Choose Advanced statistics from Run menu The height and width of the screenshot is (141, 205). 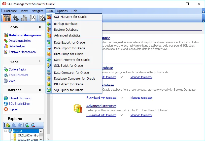click(x=74, y=35)
